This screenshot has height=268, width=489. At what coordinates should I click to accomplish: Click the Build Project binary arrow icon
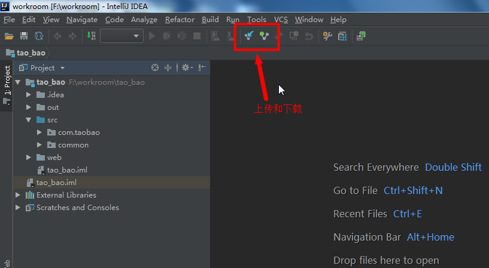pyautogui.click(x=91, y=36)
